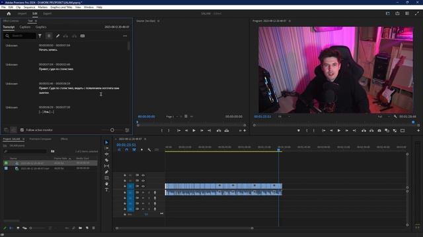This screenshot has height=237, width=423.
Task: Open Source monitor panel menu icon
Action: click(x=159, y=21)
